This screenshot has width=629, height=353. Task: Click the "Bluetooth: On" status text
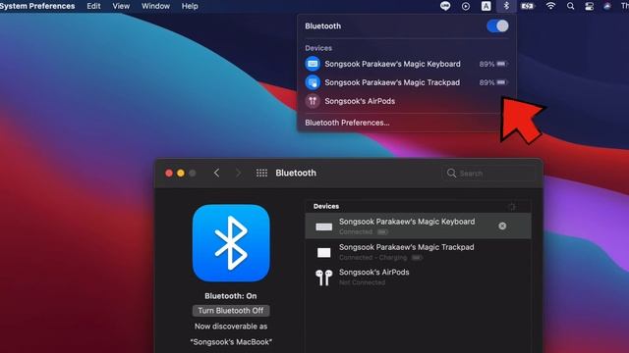[231, 296]
